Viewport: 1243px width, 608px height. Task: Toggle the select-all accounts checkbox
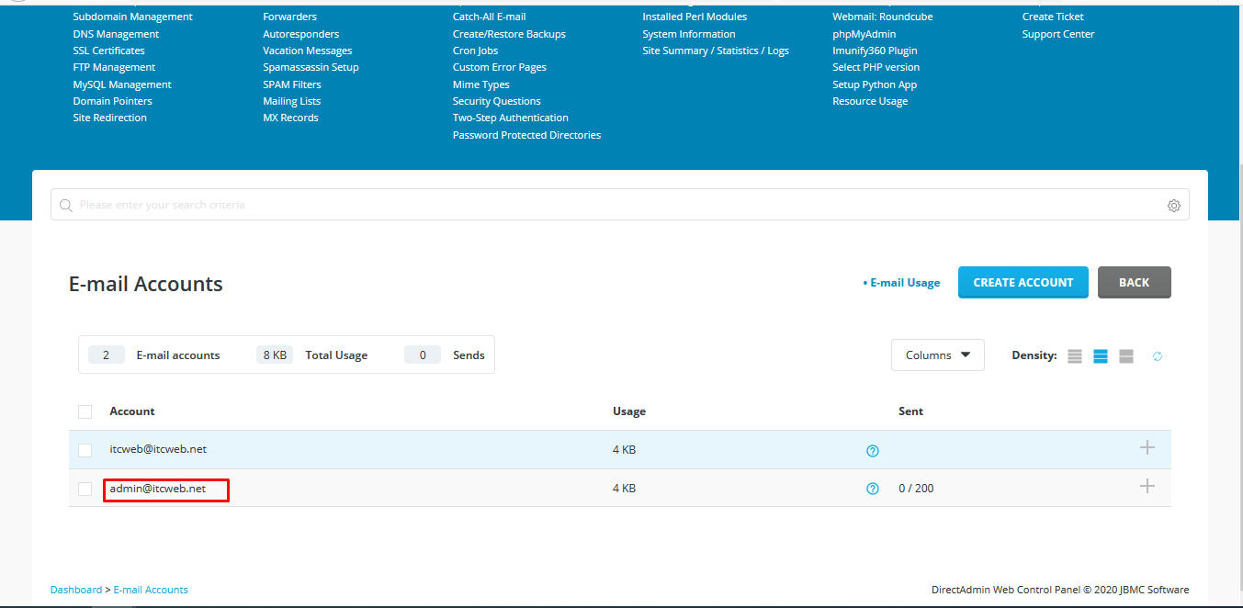tap(85, 412)
